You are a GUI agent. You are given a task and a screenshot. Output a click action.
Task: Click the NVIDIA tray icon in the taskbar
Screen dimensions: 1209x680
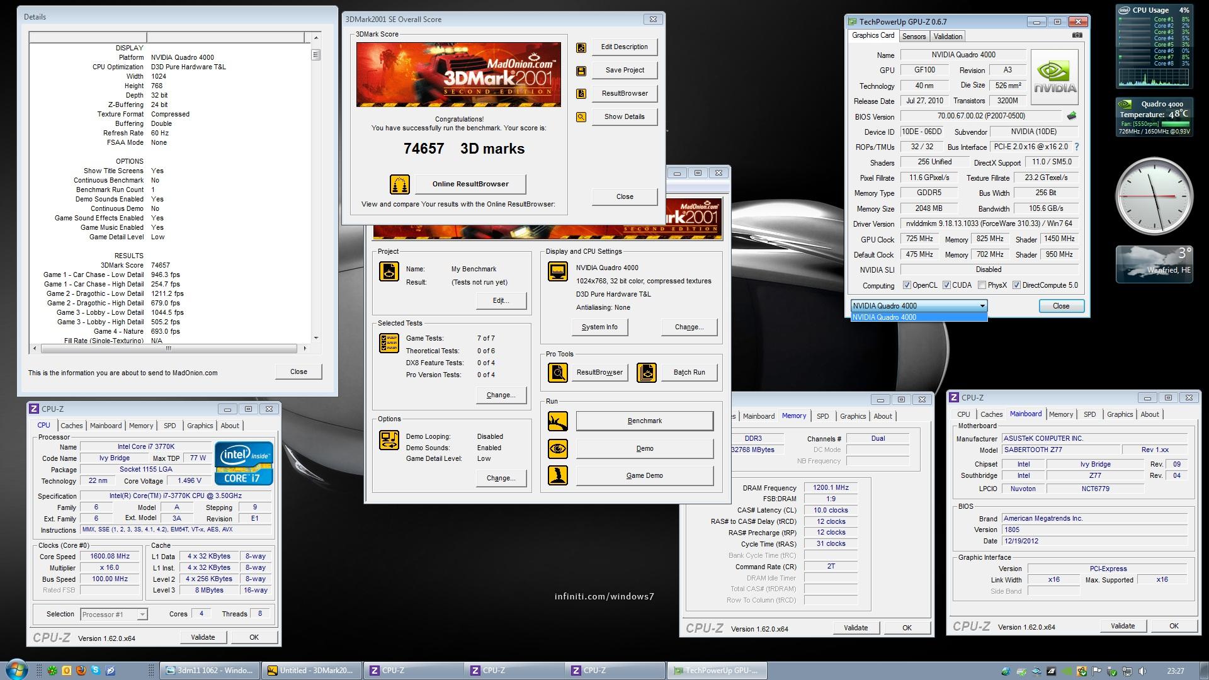click(x=1067, y=671)
